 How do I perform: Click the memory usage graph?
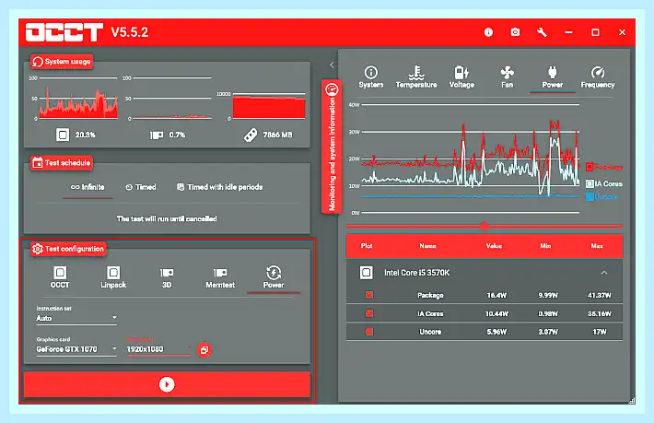(269, 106)
